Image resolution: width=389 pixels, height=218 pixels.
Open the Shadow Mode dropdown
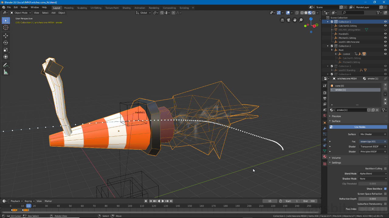pyautogui.click(x=373, y=179)
